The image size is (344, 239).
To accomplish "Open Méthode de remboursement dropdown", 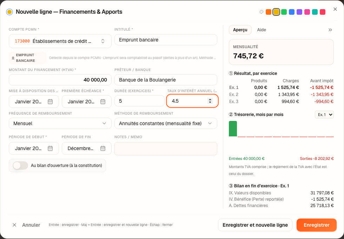I will coord(166,123).
